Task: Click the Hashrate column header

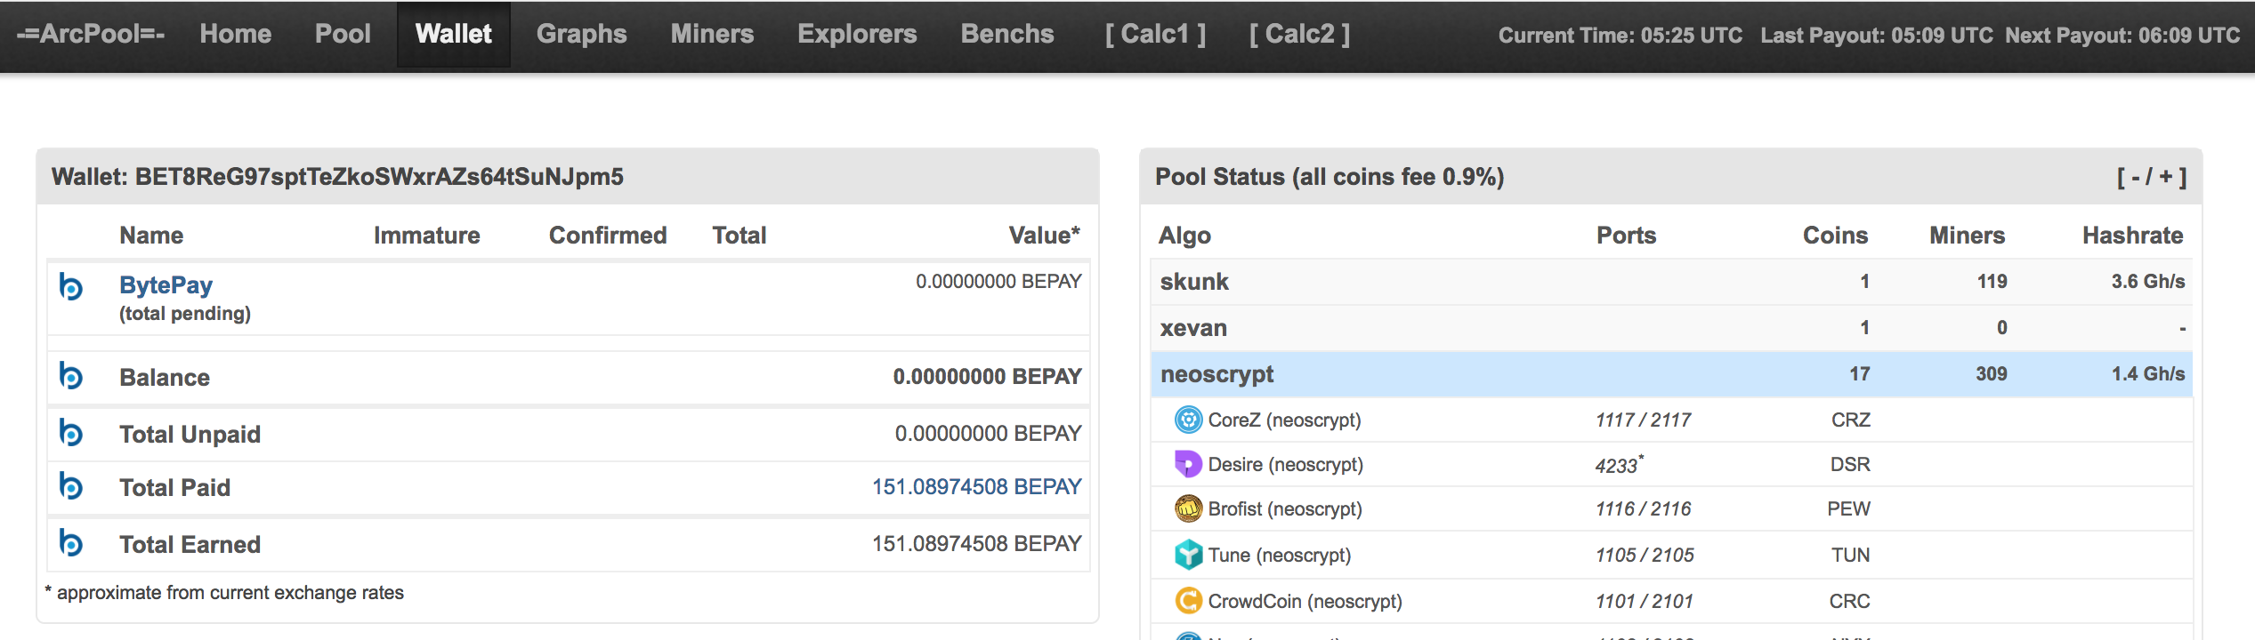Action: (2132, 236)
